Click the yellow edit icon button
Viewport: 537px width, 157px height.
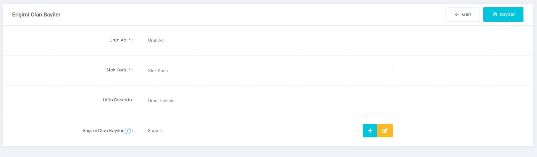click(385, 131)
